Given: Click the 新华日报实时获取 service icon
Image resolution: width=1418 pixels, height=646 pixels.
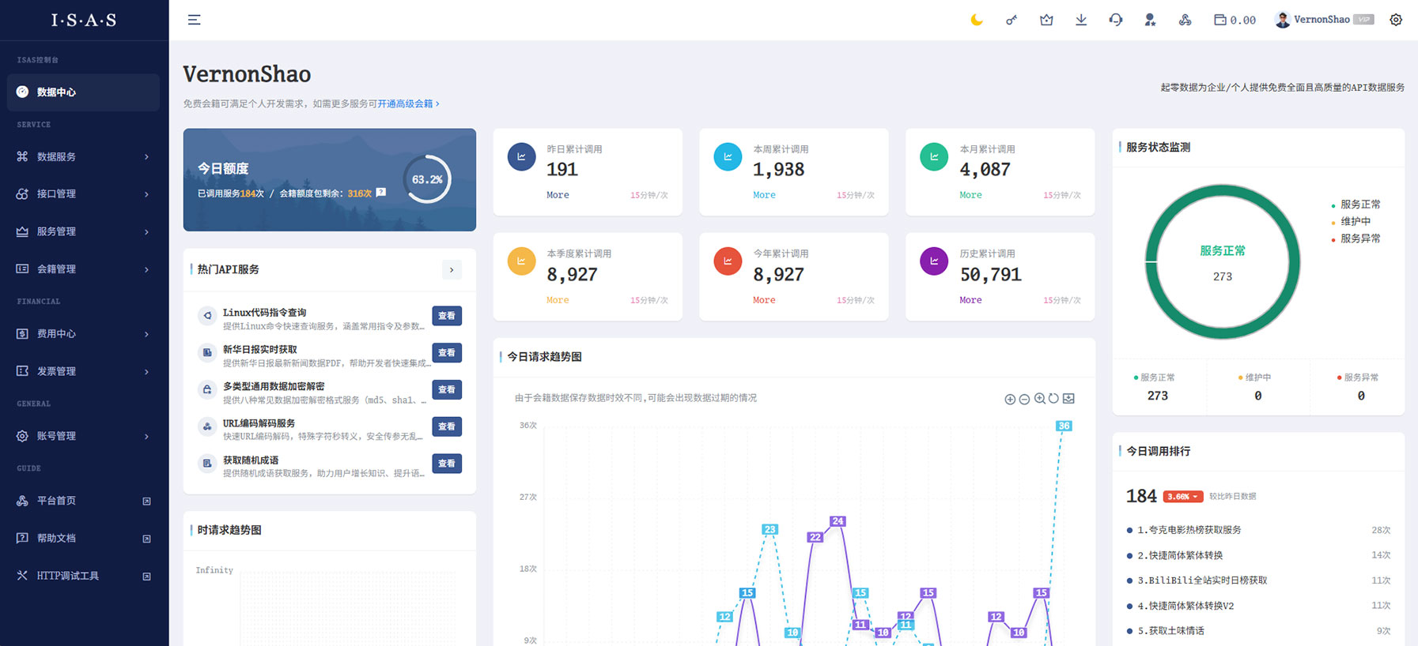Looking at the screenshot, I should tap(207, 353).
